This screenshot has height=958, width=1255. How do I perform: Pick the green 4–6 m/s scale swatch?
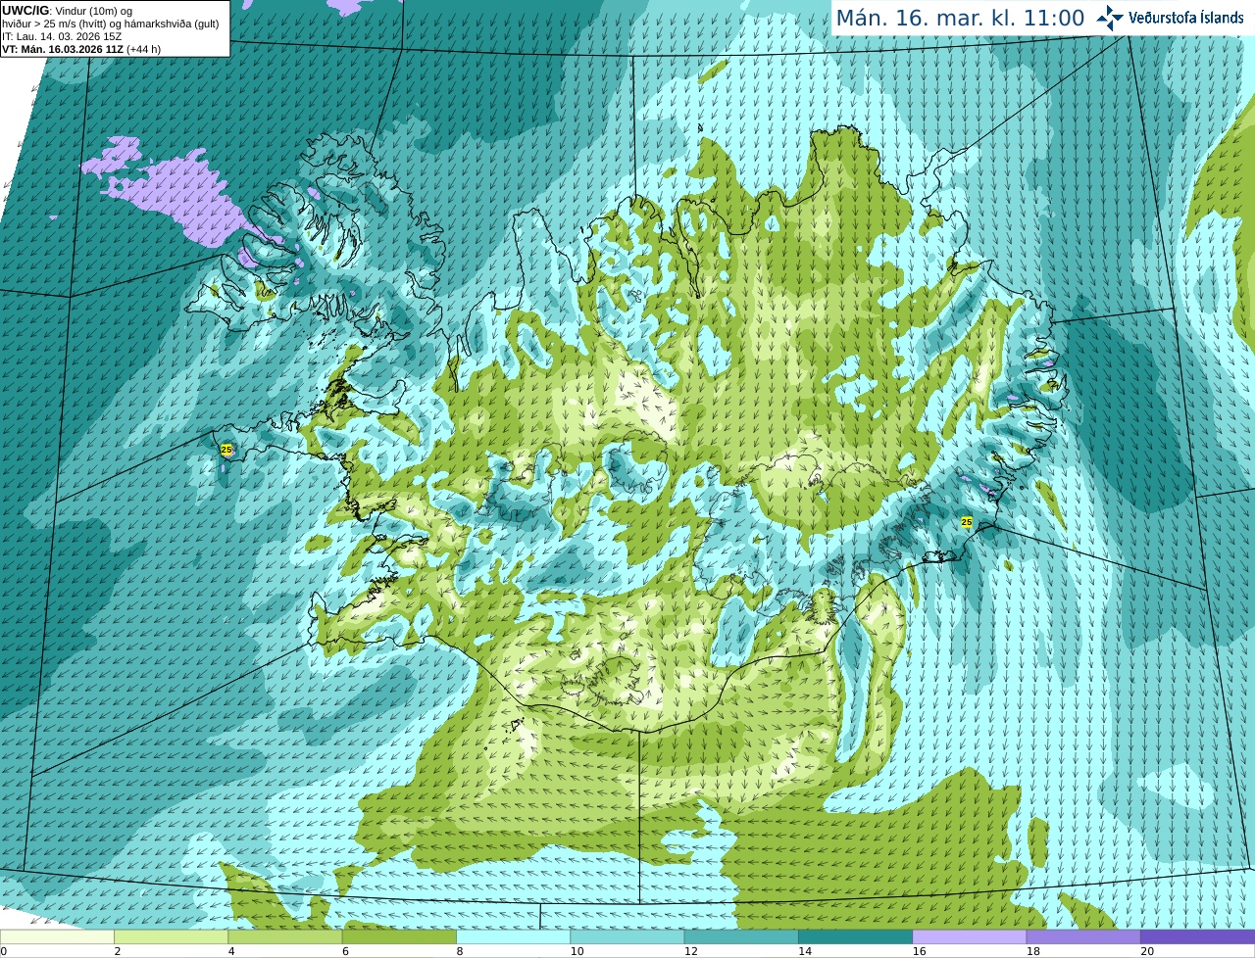click(284, 937)
